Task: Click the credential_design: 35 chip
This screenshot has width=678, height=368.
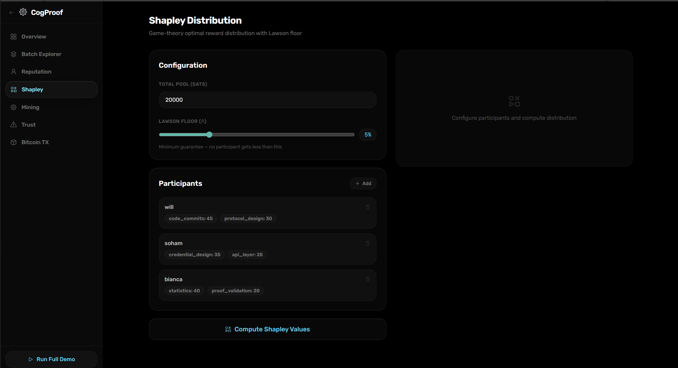Action: point(194,255)
